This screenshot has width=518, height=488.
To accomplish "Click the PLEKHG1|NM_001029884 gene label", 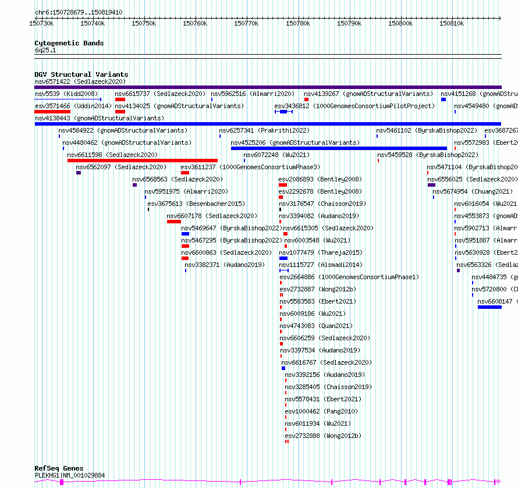I will coord(70,475).
